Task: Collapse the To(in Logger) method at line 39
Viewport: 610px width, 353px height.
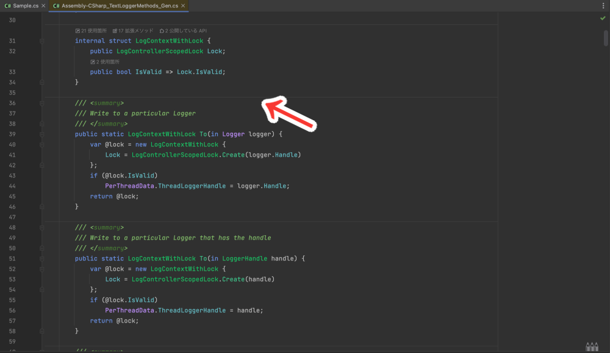Action: [x=41, y=134]
